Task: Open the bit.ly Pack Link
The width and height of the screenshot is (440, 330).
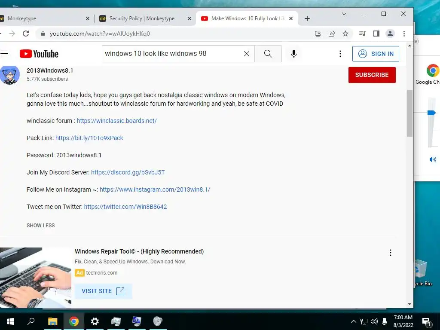Action: 89,138
